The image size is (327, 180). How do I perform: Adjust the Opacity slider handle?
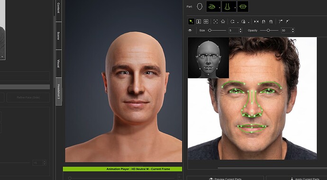coord(268,30)
